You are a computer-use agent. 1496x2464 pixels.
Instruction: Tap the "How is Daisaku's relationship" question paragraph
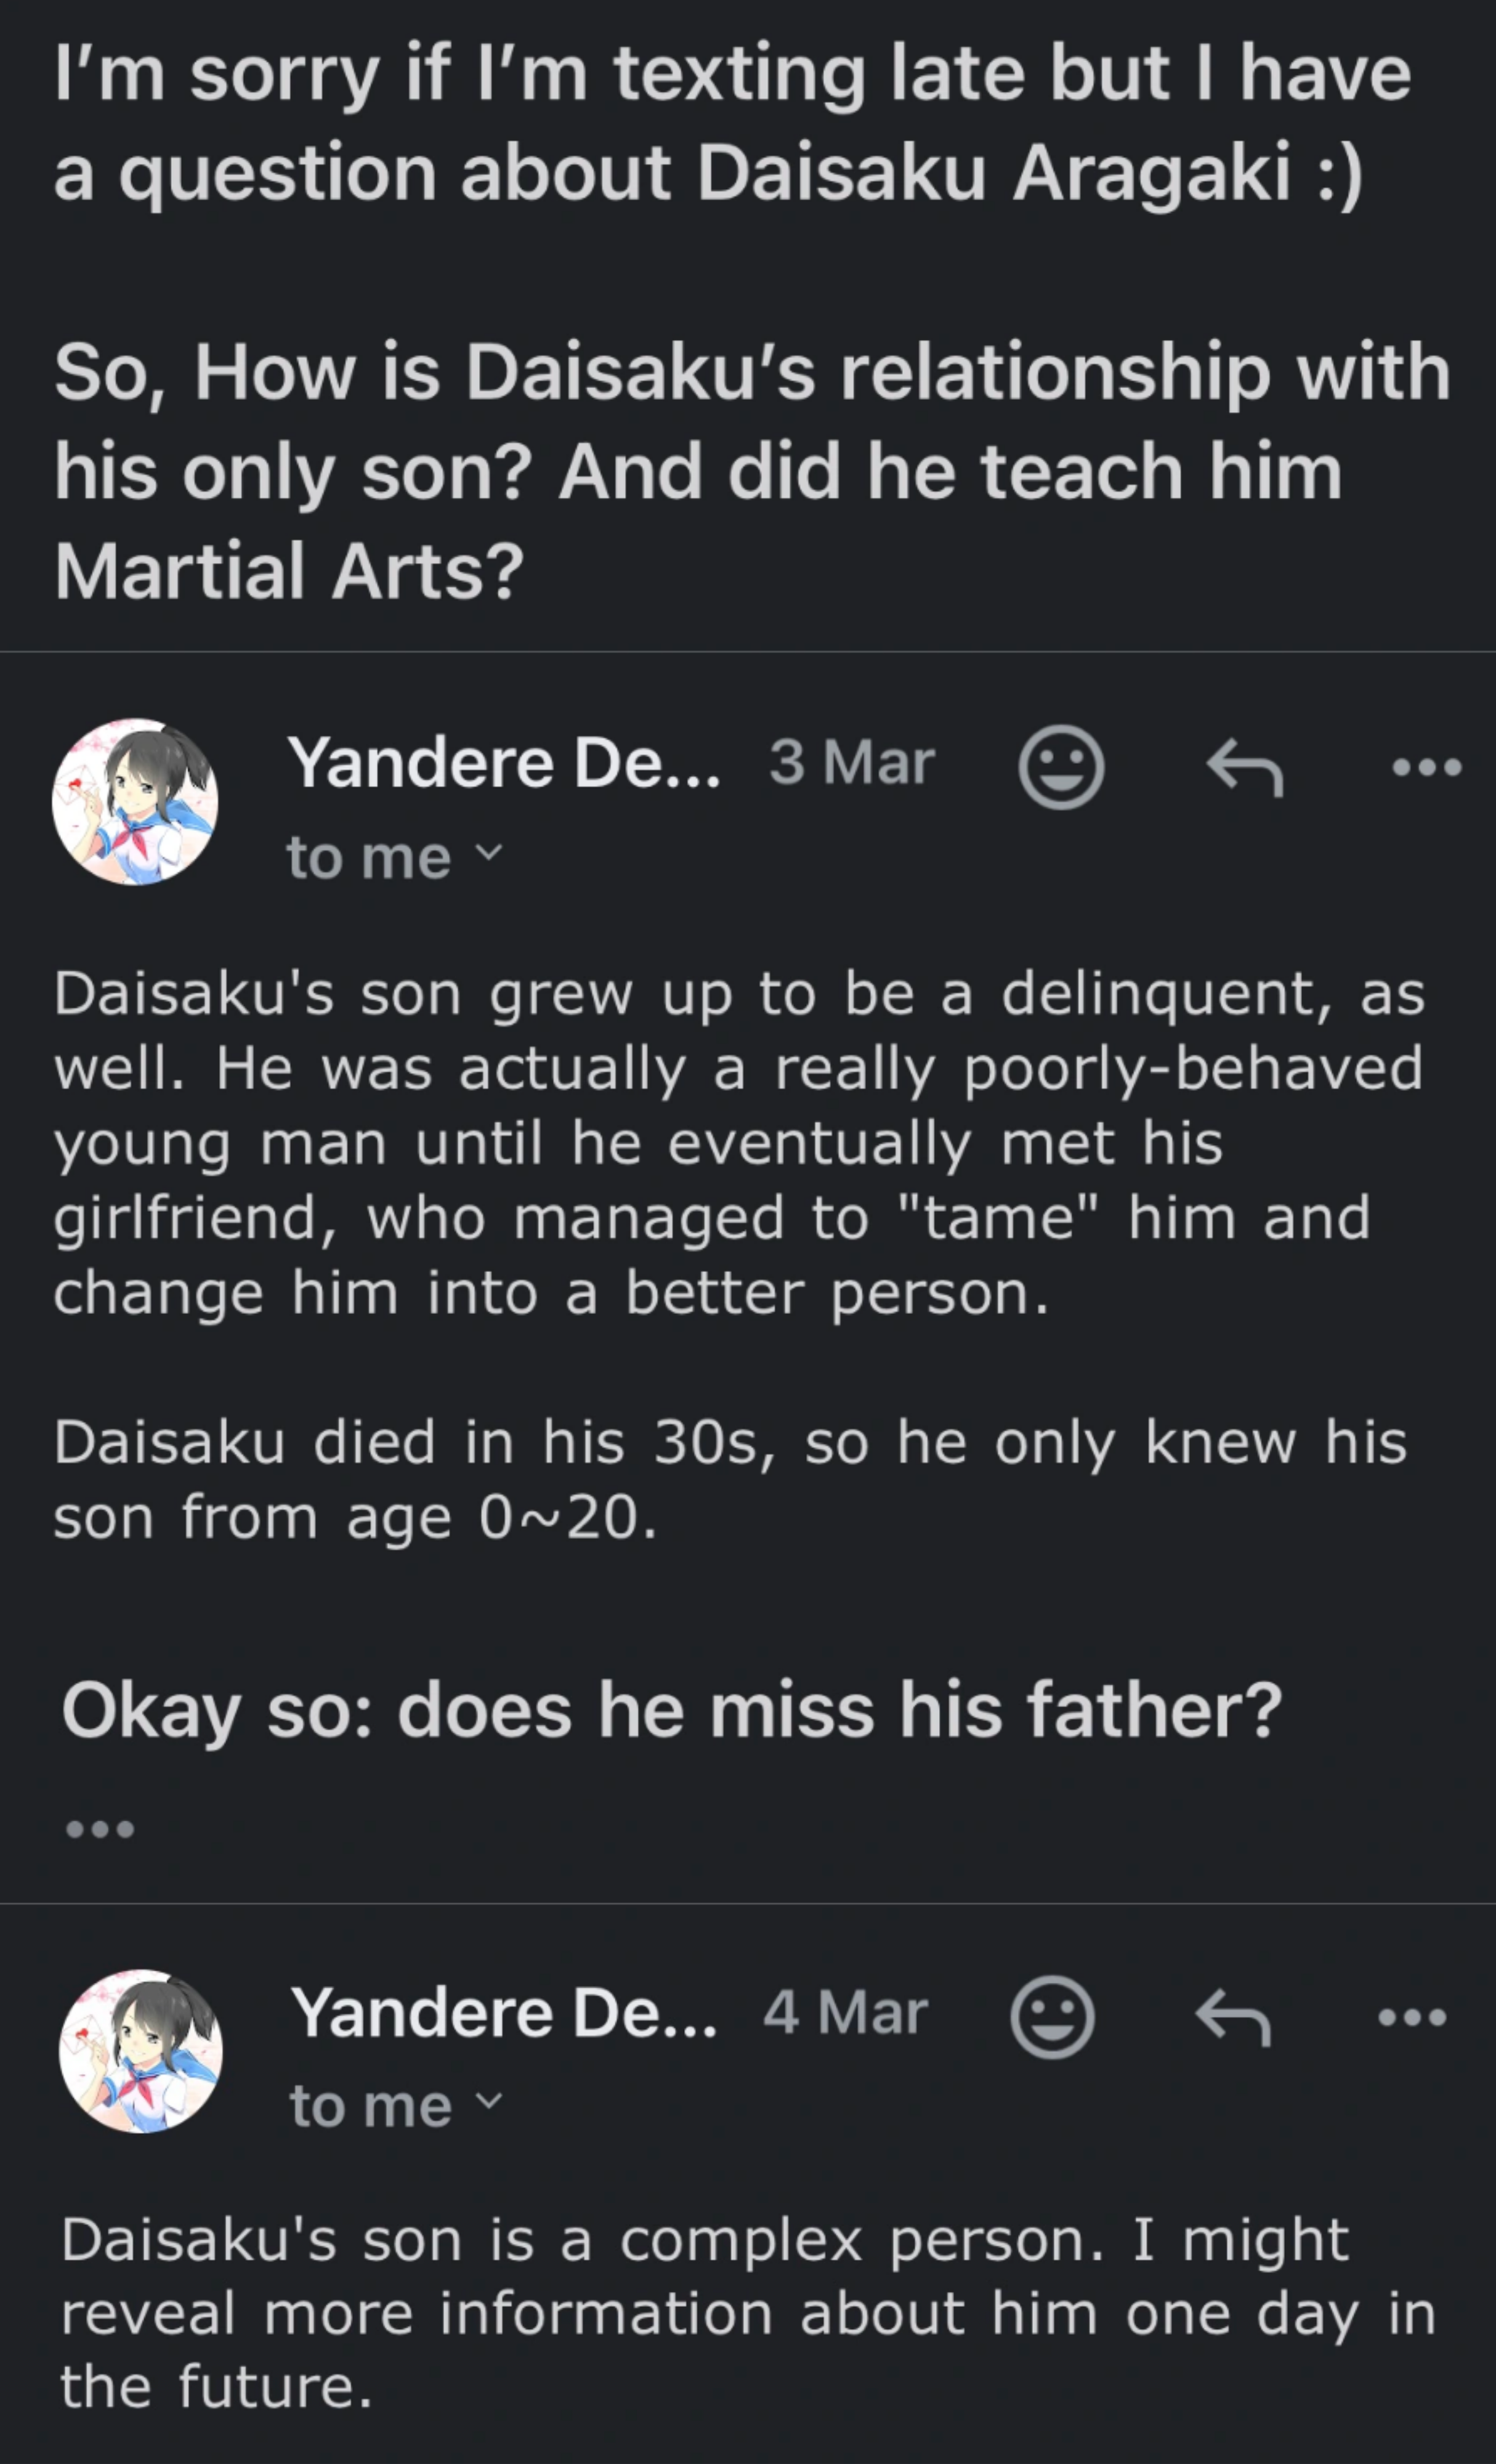pyautogui.click(x=750, y=470)
